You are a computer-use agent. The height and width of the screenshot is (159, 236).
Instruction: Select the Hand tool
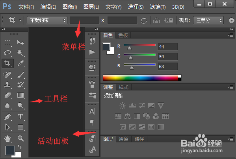(x=7, y=139)
